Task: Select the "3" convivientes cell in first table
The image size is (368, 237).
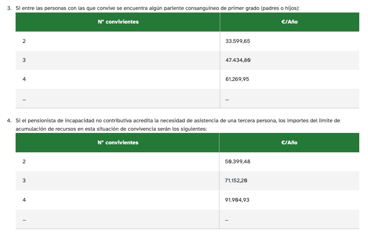Action: 24,60
